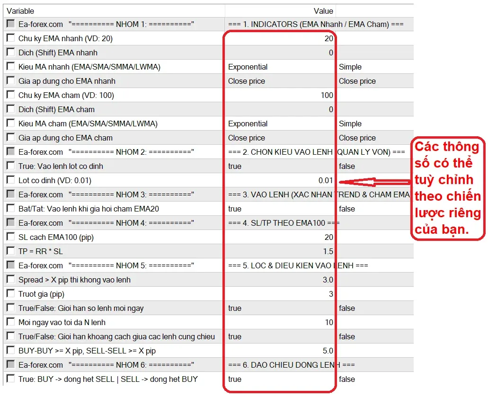Edit Chu ky EMA cham value 100
Screen dimensions: 488x397
[280, 95]
